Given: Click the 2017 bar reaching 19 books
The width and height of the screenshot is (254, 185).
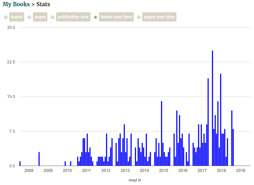Looking at the screenshot, I should (x=208, y=122).
